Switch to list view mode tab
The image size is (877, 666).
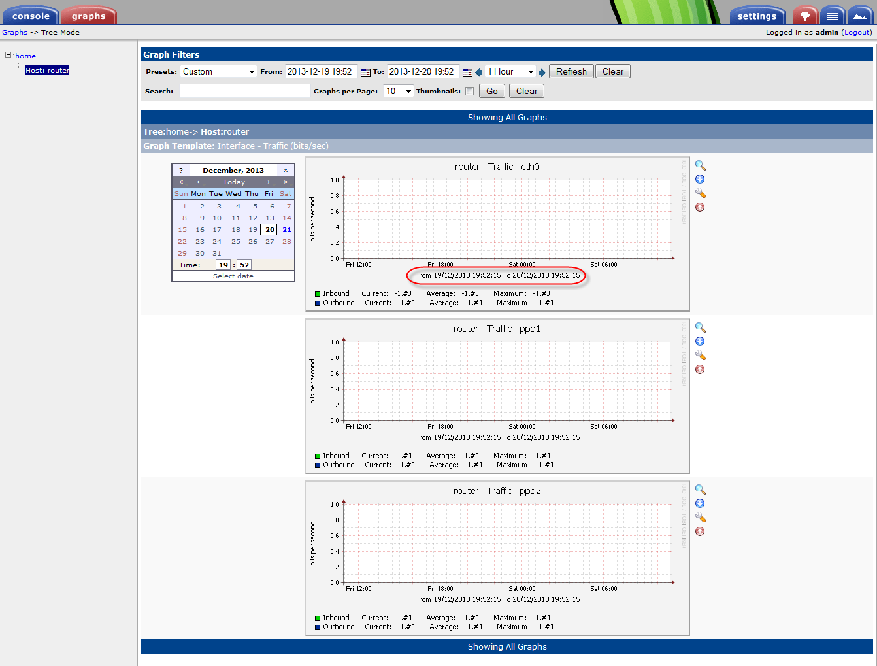point(833,16)
